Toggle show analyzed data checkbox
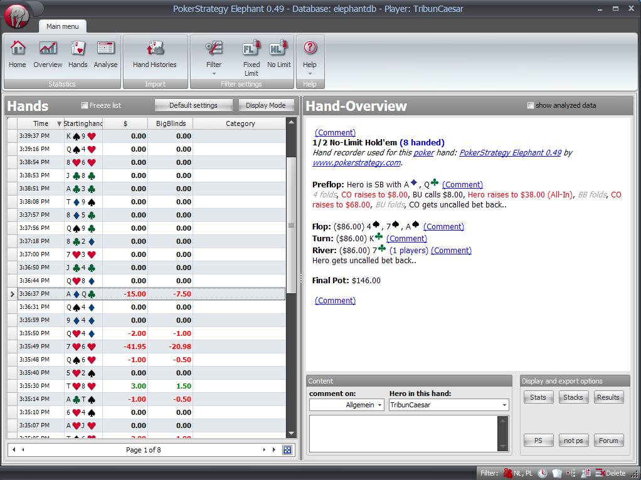Viewport: 641px width, 480px height. (x=530, y=105)
